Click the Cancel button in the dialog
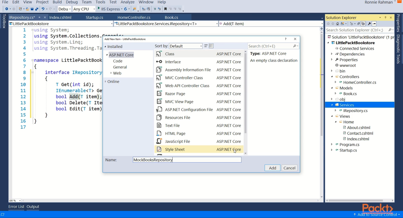Screen dimensions: 403x218 [x=289, y=168]
